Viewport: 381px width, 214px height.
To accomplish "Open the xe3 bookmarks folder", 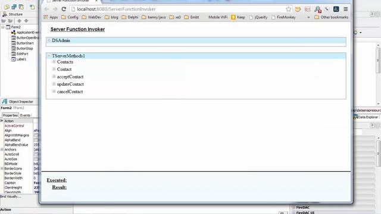I will pyautogui.click(x=175, y=17).
